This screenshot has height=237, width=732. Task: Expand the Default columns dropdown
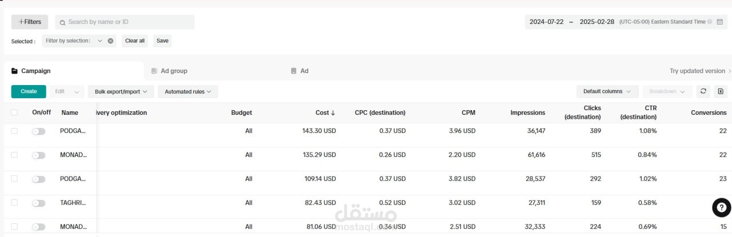607,91
